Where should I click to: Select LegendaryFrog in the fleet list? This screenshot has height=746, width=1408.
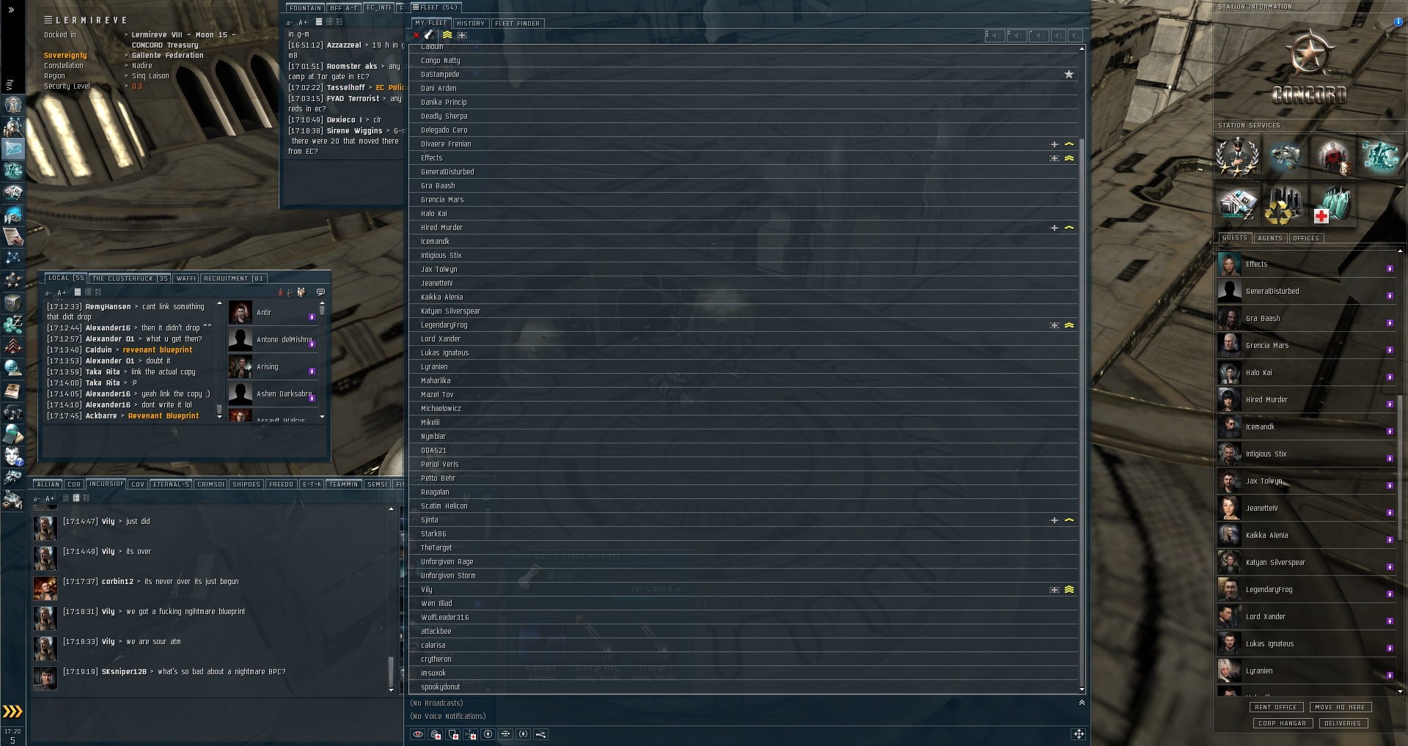tap(744, 325)
